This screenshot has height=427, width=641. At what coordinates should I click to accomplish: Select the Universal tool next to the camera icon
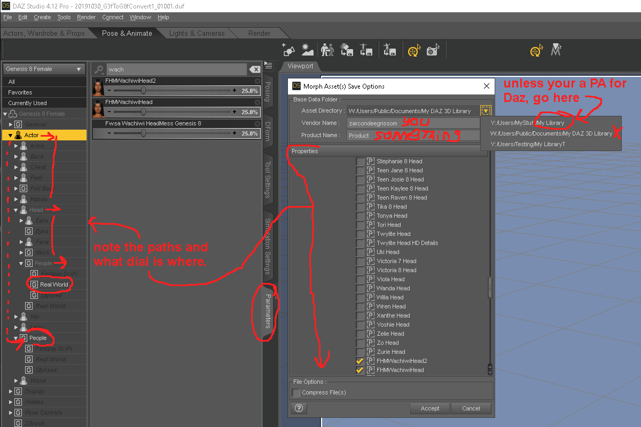413,51
